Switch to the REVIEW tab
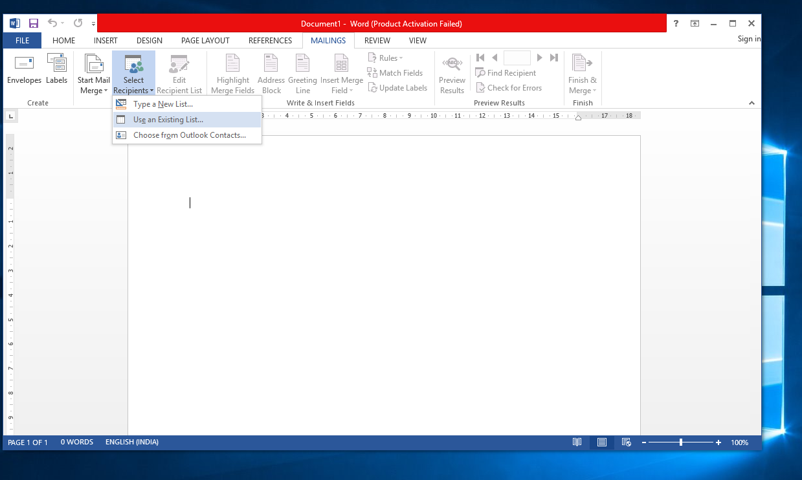The width and height of the screenshot is (802, 480). pos(377,40)
